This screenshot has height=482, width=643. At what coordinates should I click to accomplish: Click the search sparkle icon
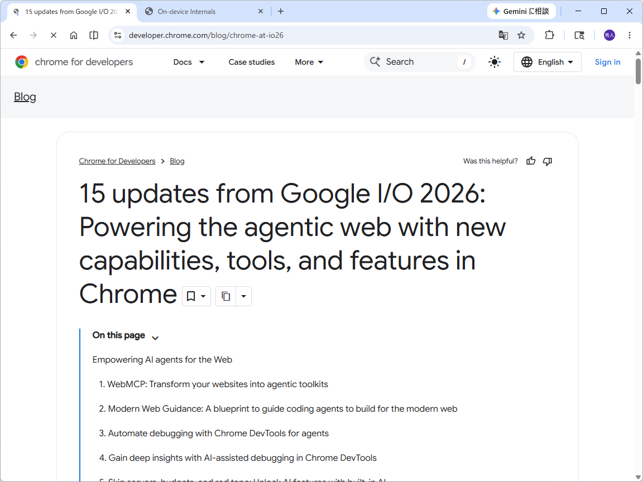[x=375, y=61]
